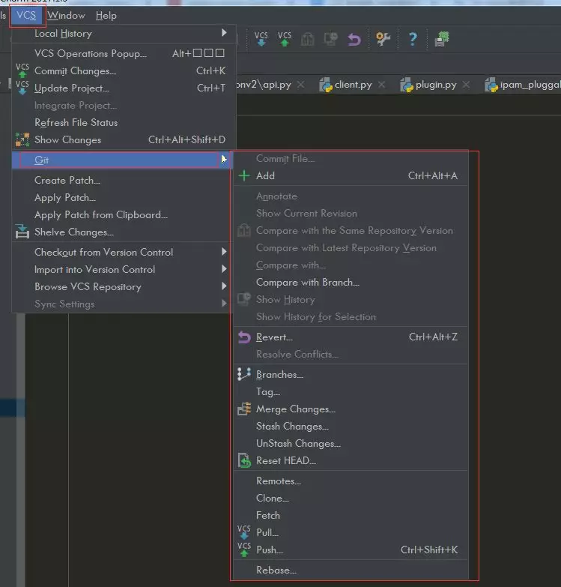Close the client.py editor tab
The height and width of the screenshot is (587, 561).
click(381, 85)
